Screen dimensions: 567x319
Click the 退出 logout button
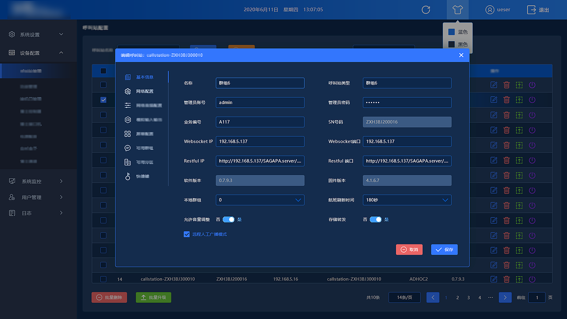(x=538, y=10)
